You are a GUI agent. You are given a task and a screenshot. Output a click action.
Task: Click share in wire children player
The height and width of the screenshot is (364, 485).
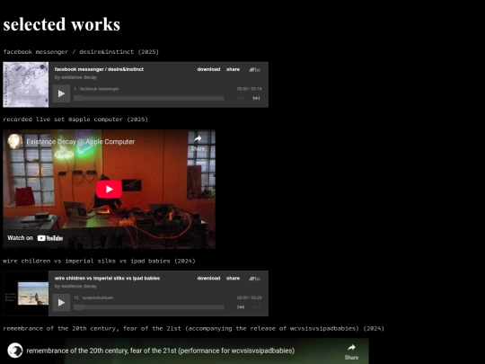[233, 279]
